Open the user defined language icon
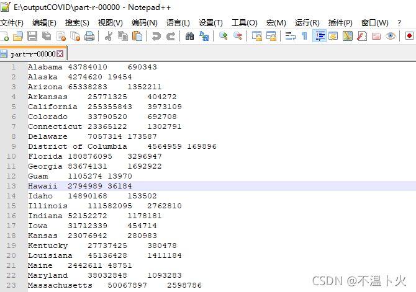This screenshot has height=292, width=416. pos(333,37)
